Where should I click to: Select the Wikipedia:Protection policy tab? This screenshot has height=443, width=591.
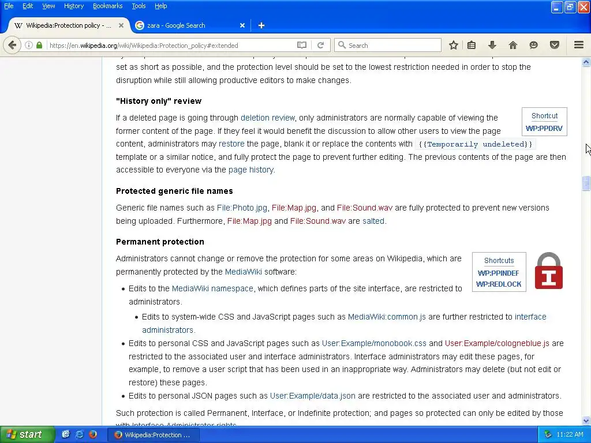point(69,25)
